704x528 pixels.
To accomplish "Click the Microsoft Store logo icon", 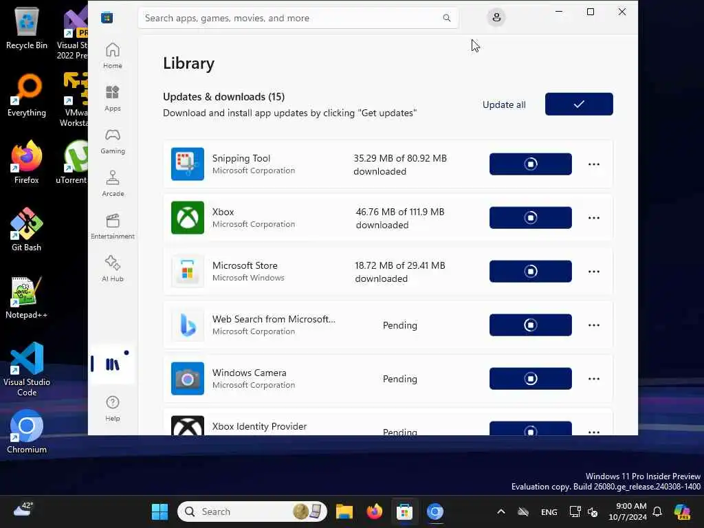I will 107,18.
